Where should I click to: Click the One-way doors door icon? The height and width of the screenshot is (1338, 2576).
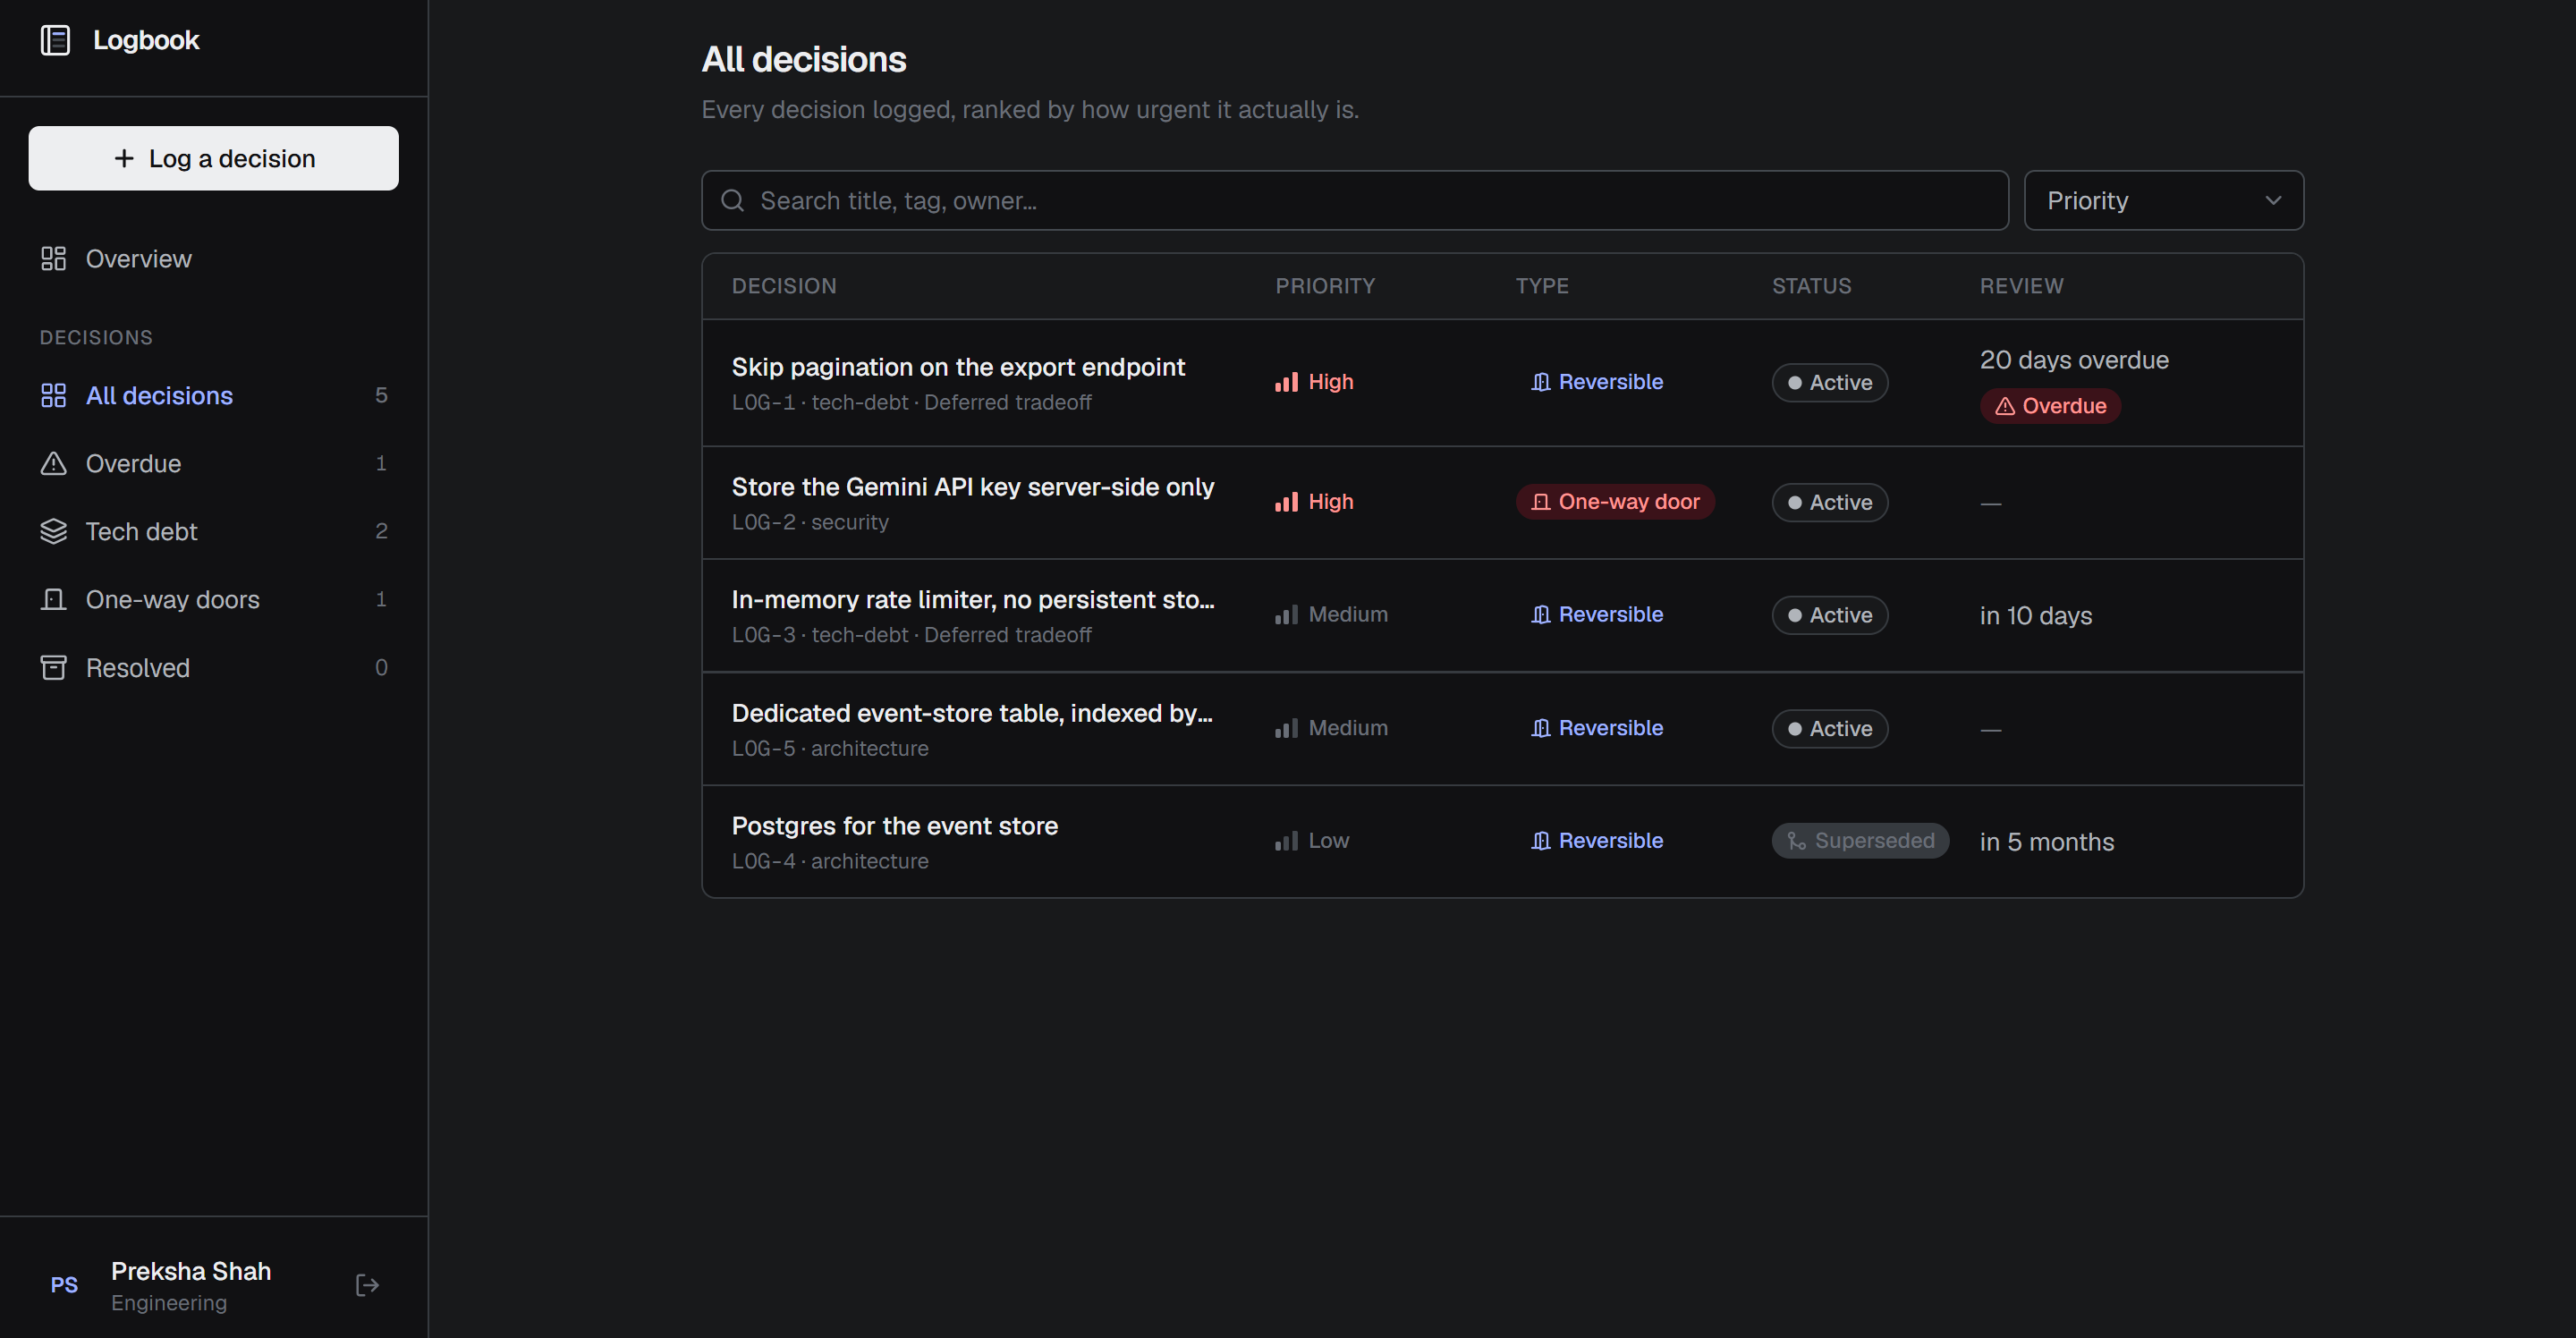point(53,600)
